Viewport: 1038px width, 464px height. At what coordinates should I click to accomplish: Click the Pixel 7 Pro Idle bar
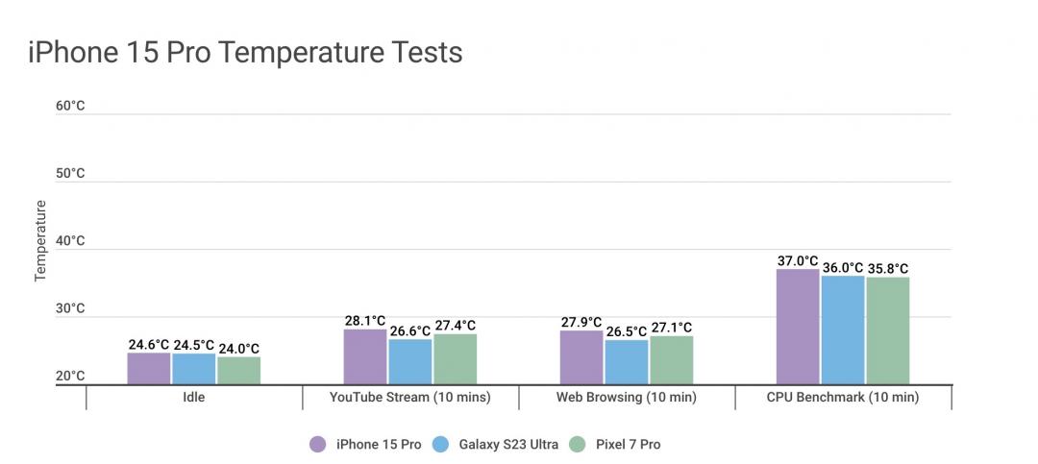pos(238,371)
